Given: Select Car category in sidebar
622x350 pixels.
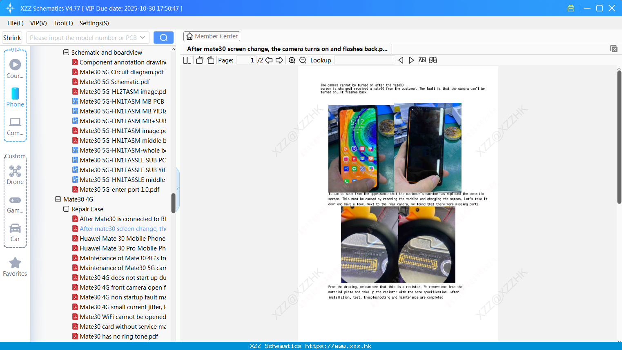Looking at the screenshot, I should pos(15,233).
